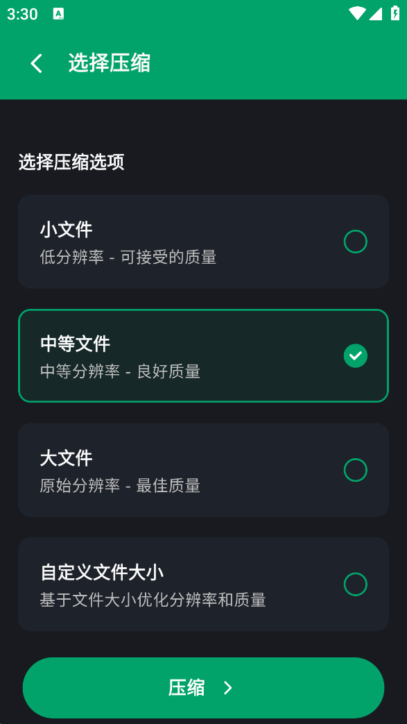
Task: Click the left-pointing chevron in header
Action: pyautogui.click(x=36, y=63)
